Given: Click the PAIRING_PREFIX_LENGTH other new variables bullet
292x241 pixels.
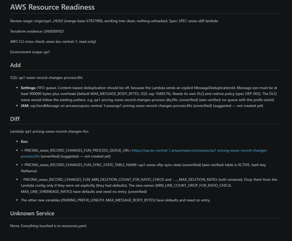Looking at the screenshot, I should [115, 200].
